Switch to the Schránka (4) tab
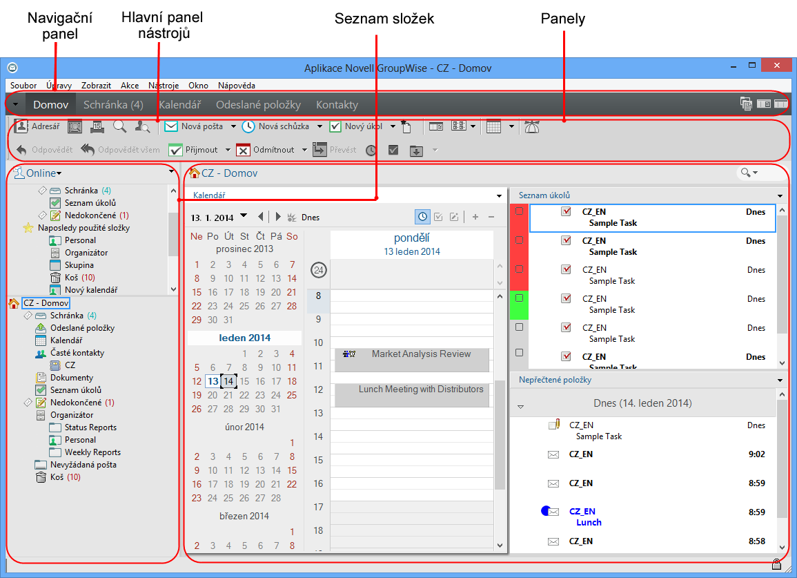 pyautogui.click(x=113, y=104)
